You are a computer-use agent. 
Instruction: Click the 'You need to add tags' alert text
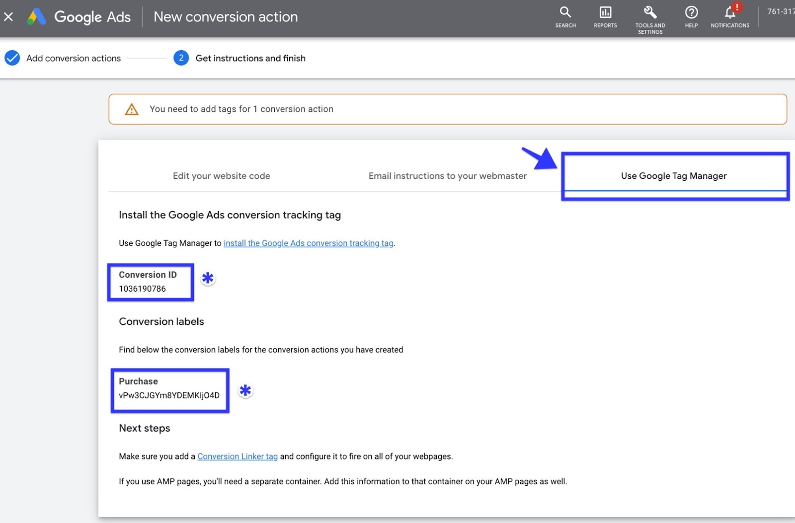(241, 109)
